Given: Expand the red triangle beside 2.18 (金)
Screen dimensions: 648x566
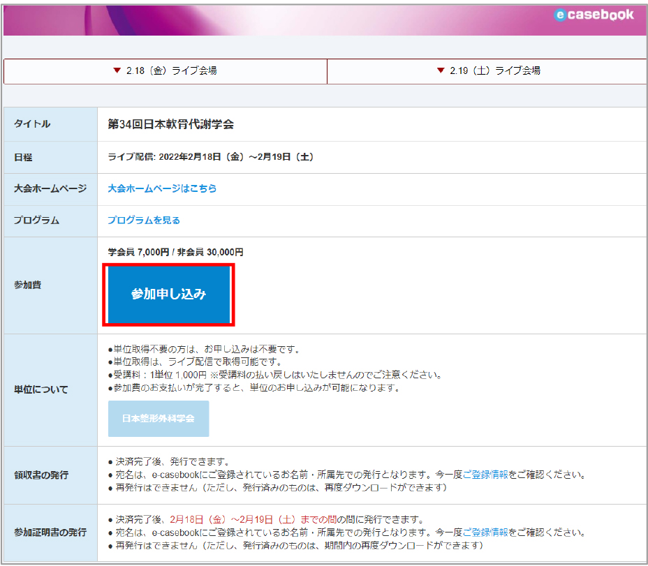Looking at the screenshot, I should (117, 70).
